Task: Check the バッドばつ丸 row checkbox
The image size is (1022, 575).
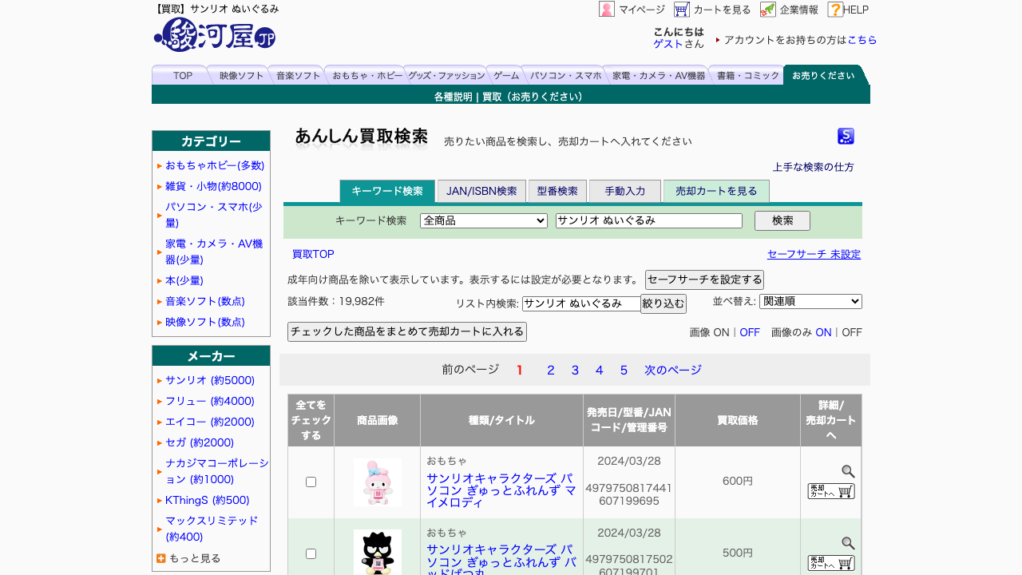Action: pyautogui.click(x=311, y=553)
